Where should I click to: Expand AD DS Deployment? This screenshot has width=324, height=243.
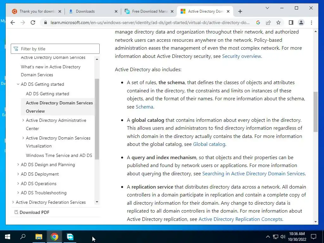pos(18,174)
